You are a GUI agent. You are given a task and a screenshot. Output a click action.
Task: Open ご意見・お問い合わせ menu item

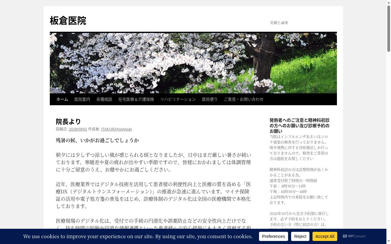pyautogui.click(x=244, y=99)
